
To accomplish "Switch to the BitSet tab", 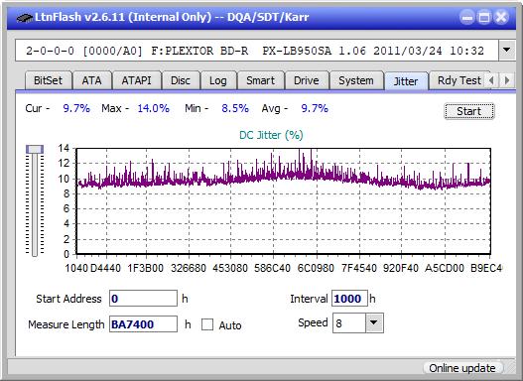I will [x=48, y=80].
